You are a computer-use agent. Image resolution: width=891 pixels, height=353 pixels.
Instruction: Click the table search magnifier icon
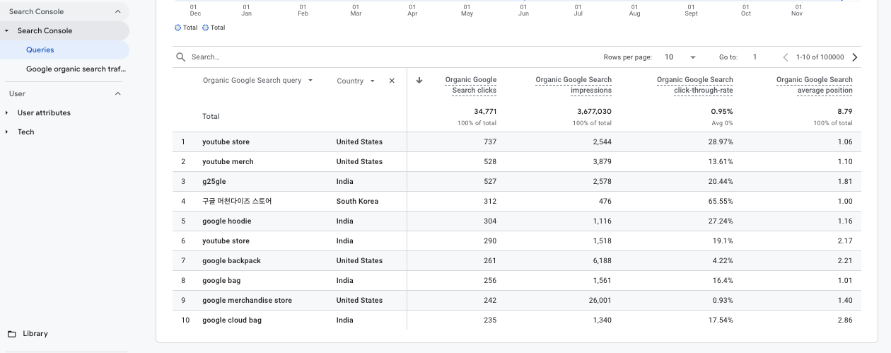(x=181, y=57)
